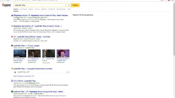
Task: Expand the Ещё tab menu
Action: tap(69, 9)
